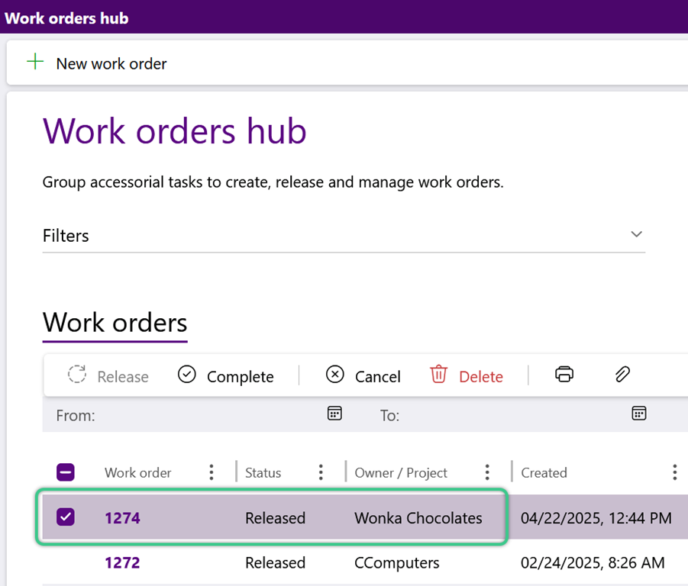This screenshot has height=586, width=688.
Task: Sort by Created column header
Action: coord(544,473)
